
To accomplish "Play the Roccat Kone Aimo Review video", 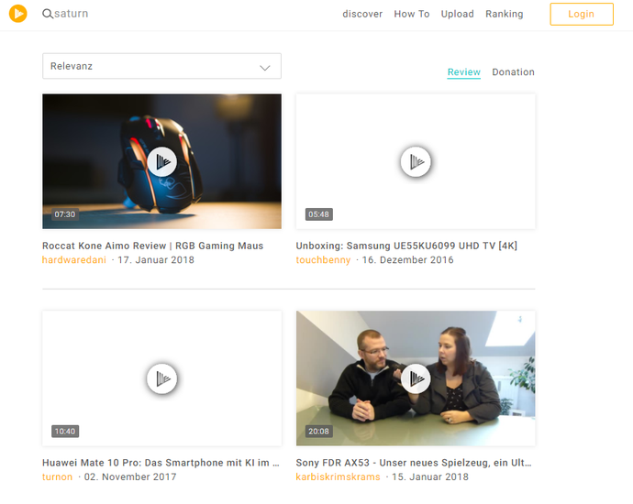I will tap(161, 161).
